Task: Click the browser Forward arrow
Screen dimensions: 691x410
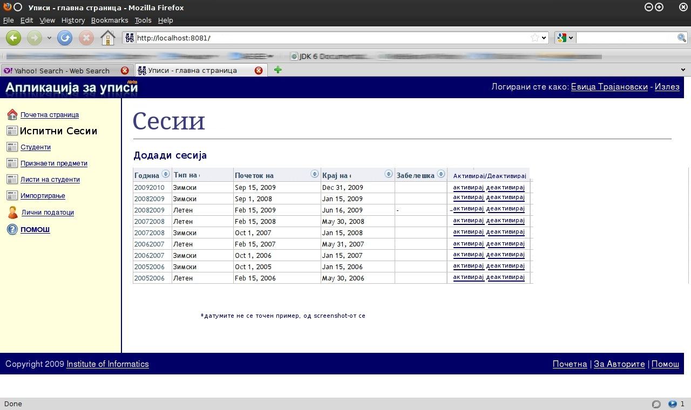Action: [x=34, y=38]
